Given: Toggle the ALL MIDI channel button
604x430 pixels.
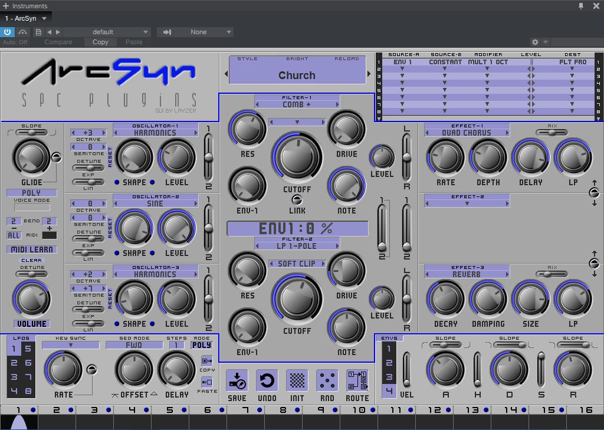Looking at the screenshot, I should coord(14,235).
